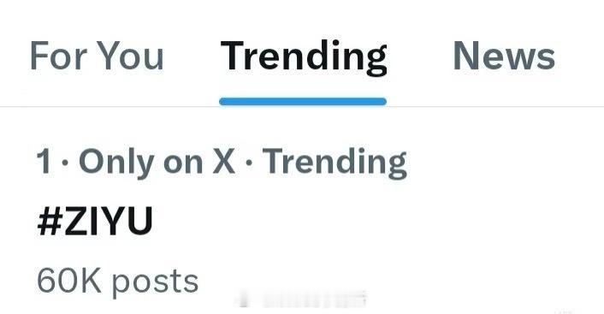The height and width of the screenshot is (314, 604).
Task: Click the 60K number in post count
Action: click(x=68, y=281)
